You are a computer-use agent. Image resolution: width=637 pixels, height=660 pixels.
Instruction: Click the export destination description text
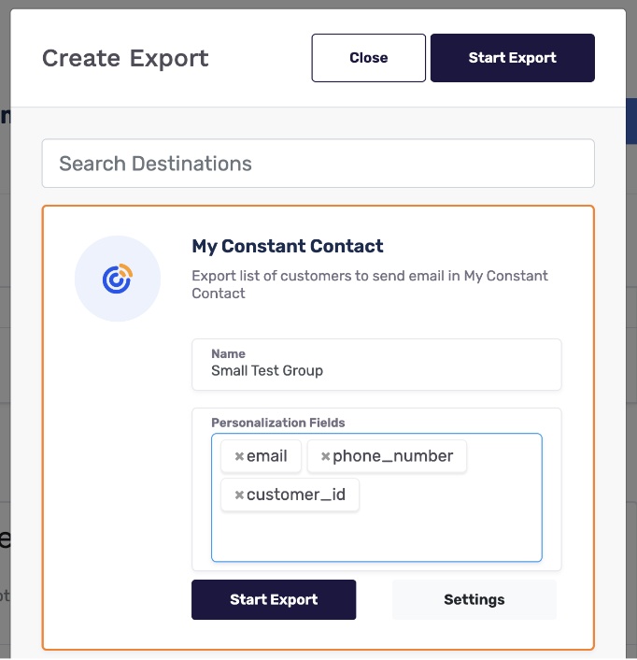click(x=370, y=284)
